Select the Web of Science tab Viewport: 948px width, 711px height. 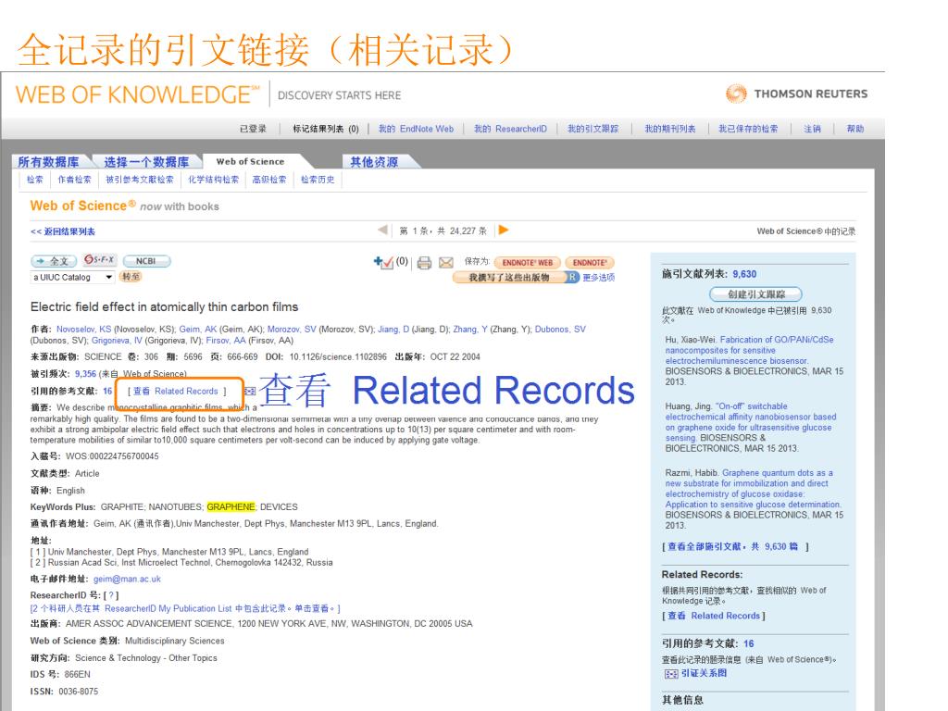(250, 161)
